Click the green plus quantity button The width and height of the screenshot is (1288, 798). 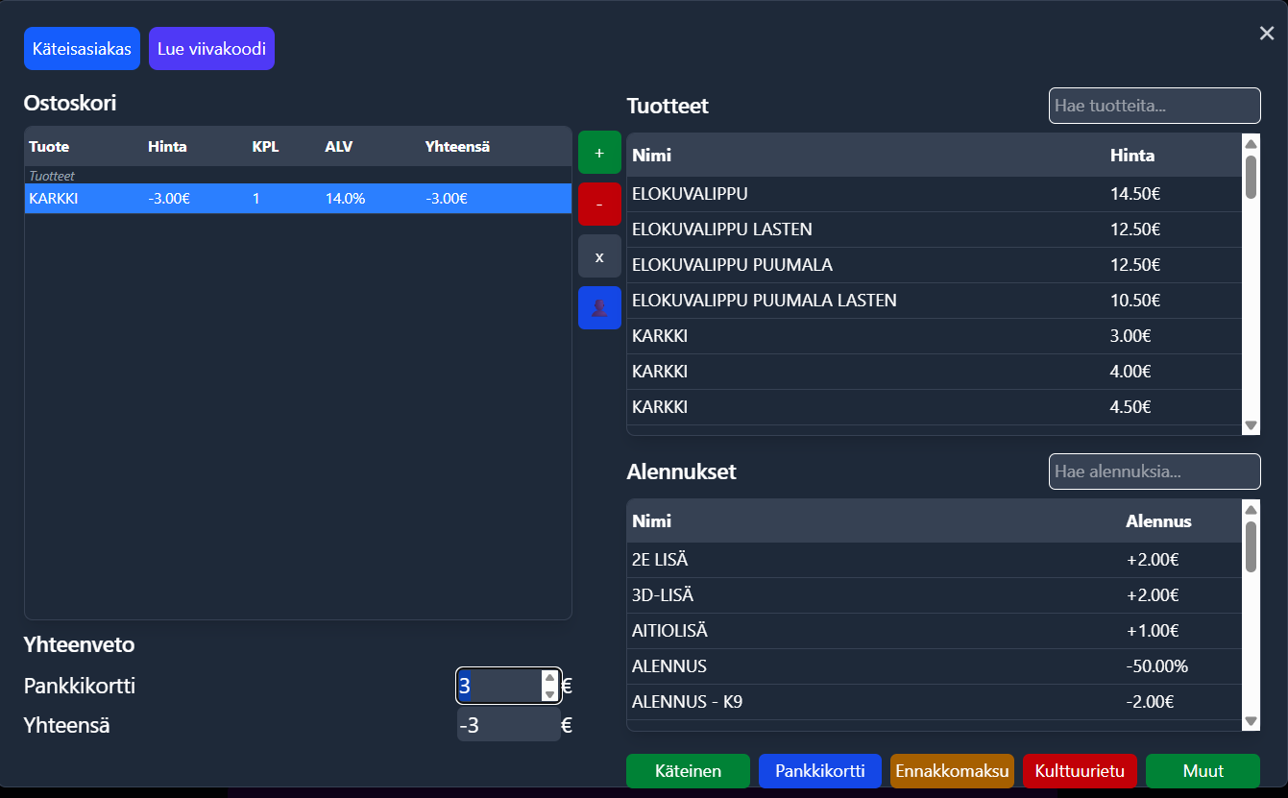tap(599, 153)
